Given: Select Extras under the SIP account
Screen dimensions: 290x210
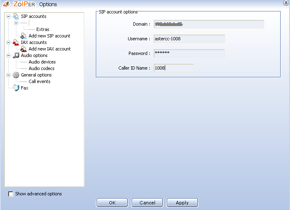Looking at the screenshot, I should pyautogui.click(x=42, y=29).
